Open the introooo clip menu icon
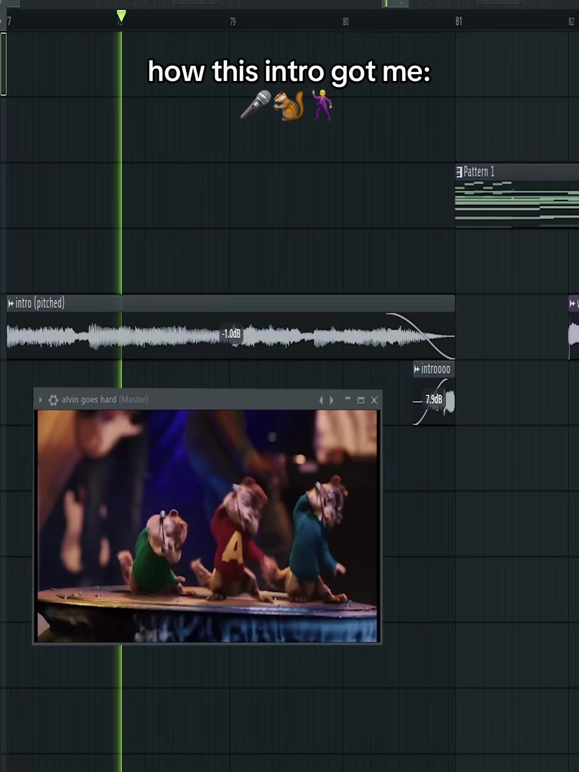Image resolution: width=579 pixels, height=772 pixels. (417, 369)
